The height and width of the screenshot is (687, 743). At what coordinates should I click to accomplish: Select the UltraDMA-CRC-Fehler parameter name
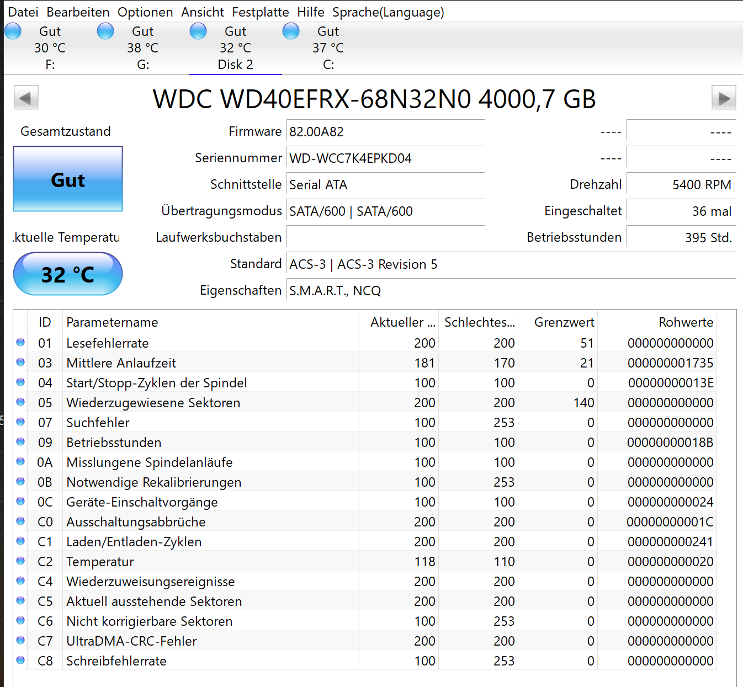coord(131,641)
